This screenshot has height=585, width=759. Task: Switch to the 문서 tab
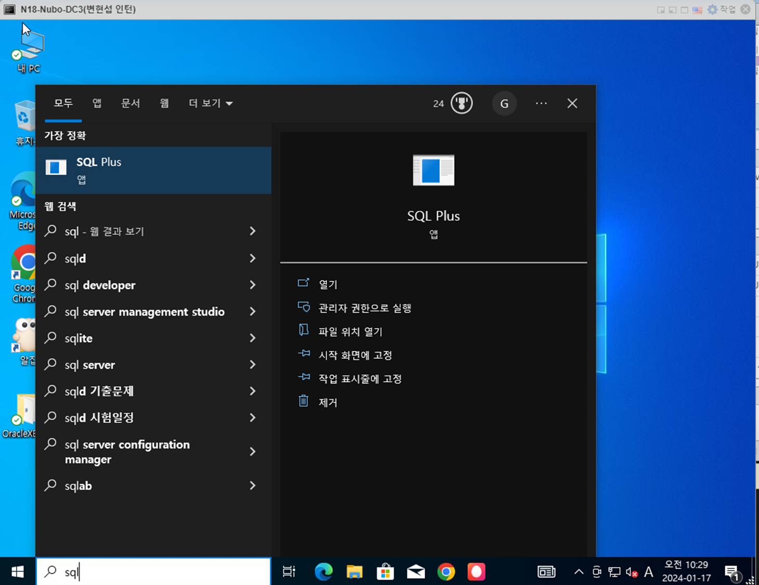pyautogui.click(x=130, y=103)
